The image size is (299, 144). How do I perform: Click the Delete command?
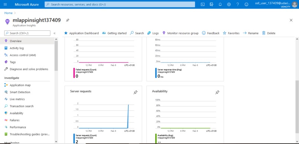(269, 33)
